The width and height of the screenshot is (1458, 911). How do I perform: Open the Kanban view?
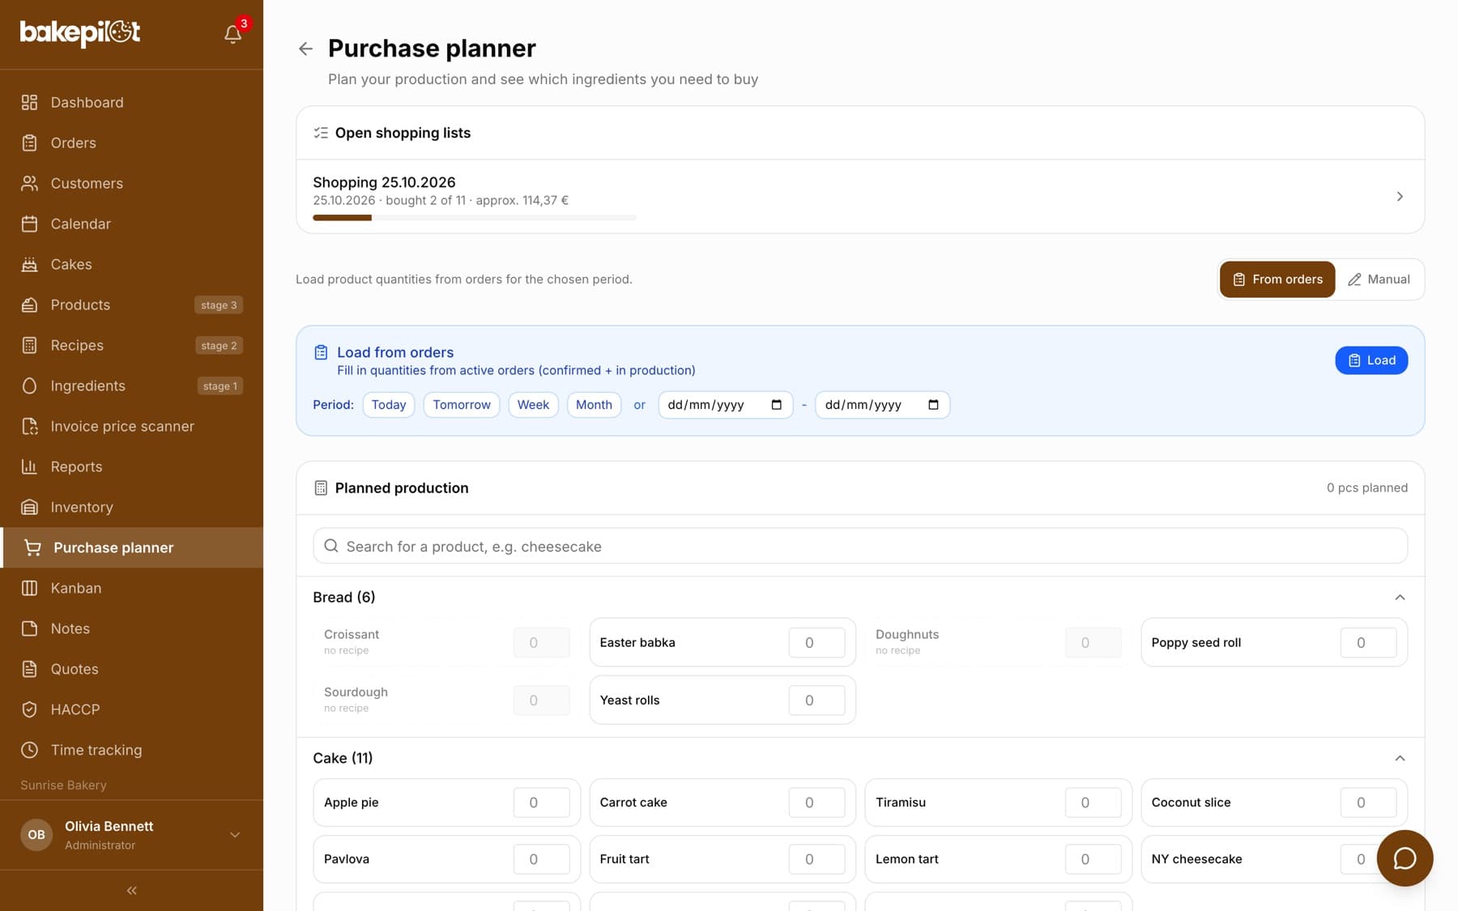pyautogui.click(x=131, y=588)
